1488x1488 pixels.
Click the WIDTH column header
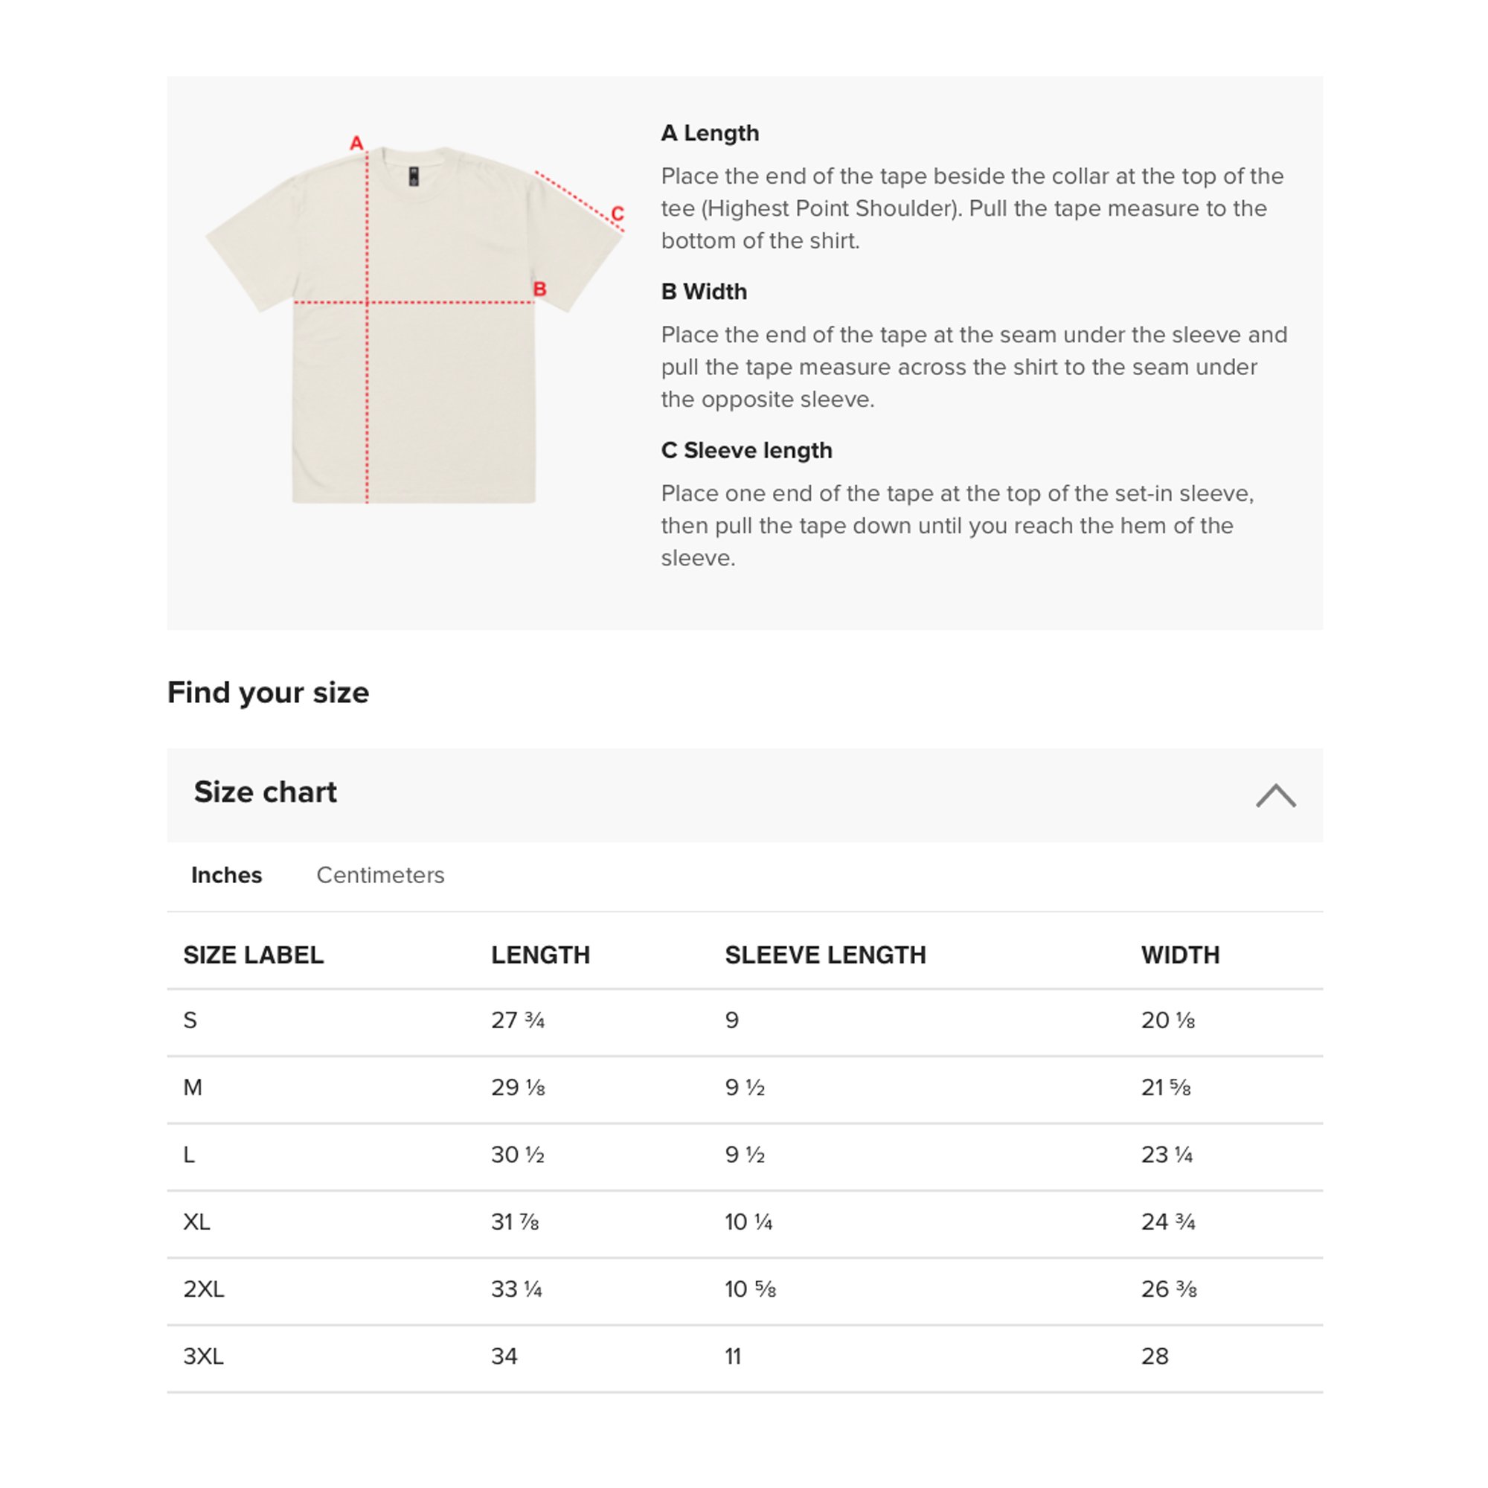coord(1180,955)
